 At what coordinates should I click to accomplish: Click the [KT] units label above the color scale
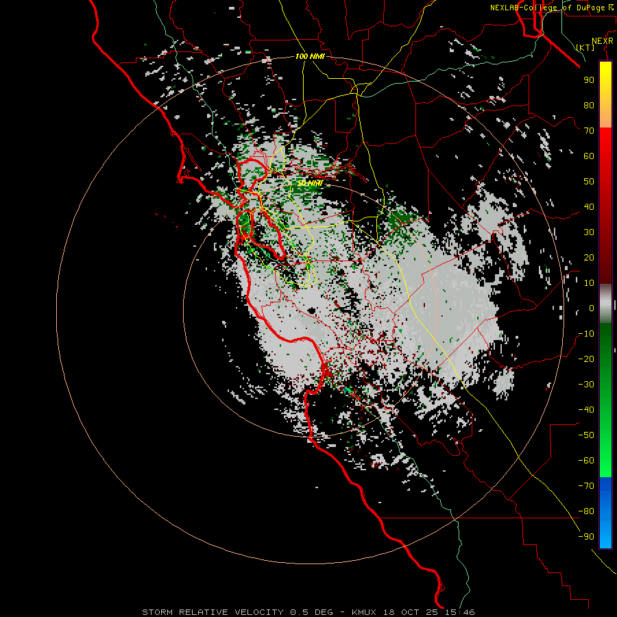pos(585,47)
